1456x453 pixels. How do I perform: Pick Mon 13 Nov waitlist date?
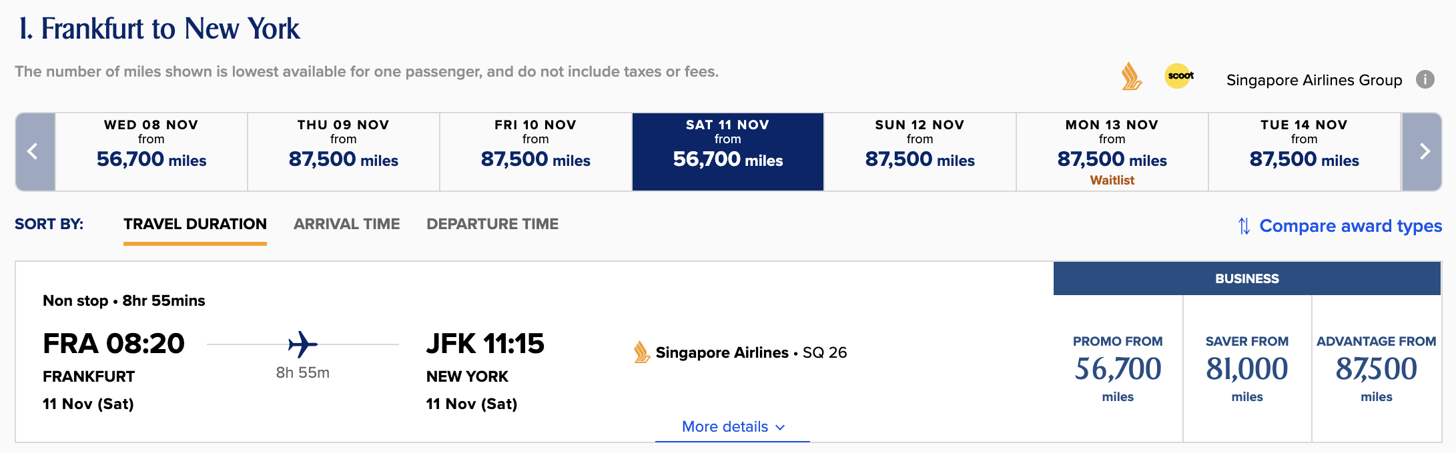click(1112, 152)
